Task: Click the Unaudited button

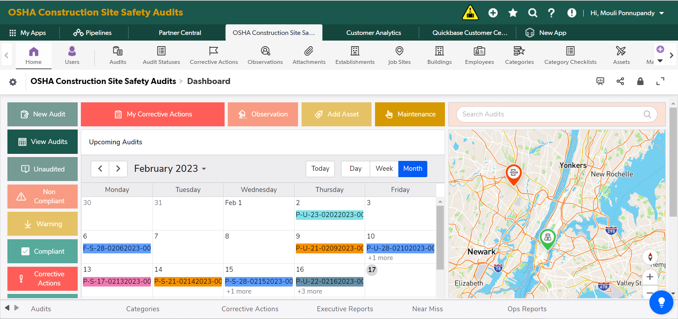Action: point(42,169)
